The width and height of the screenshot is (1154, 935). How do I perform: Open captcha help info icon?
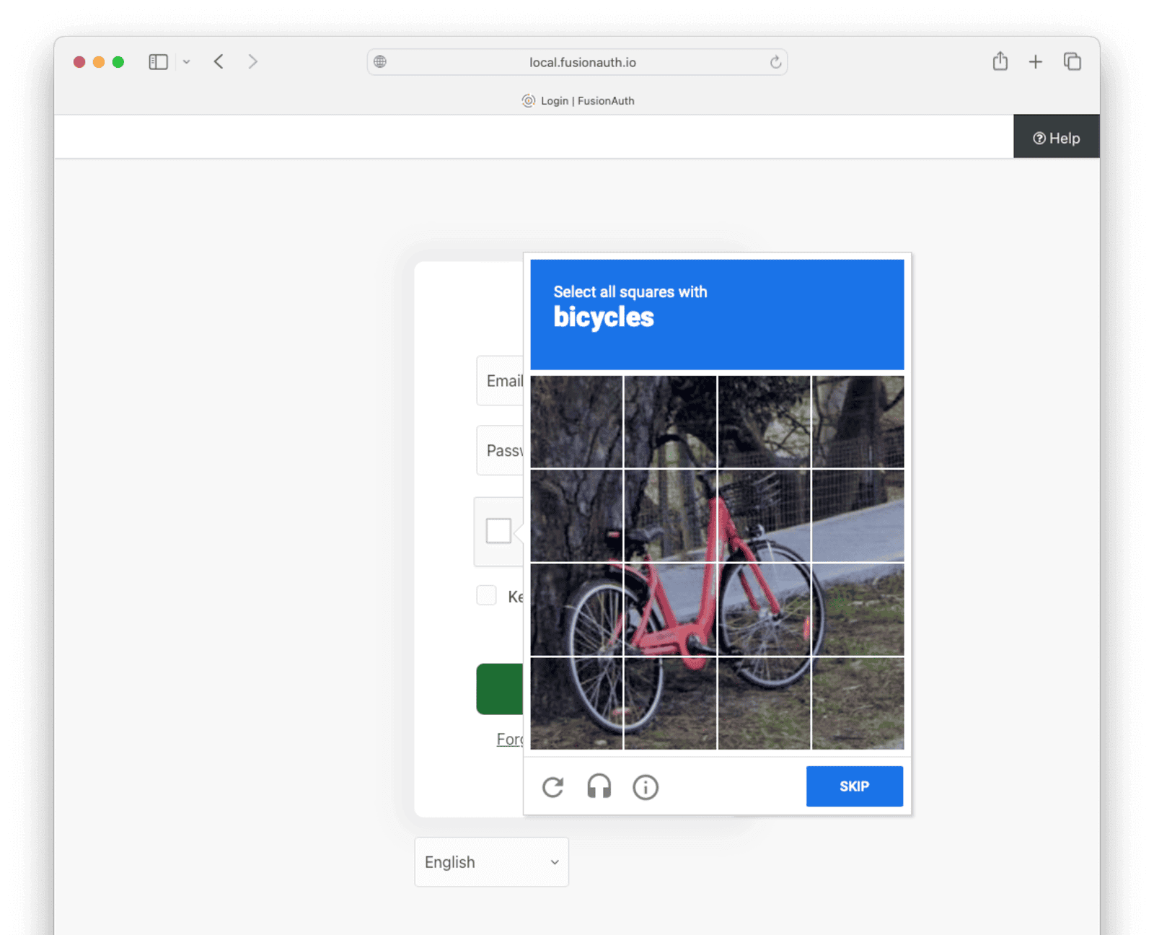coord(646,787)
